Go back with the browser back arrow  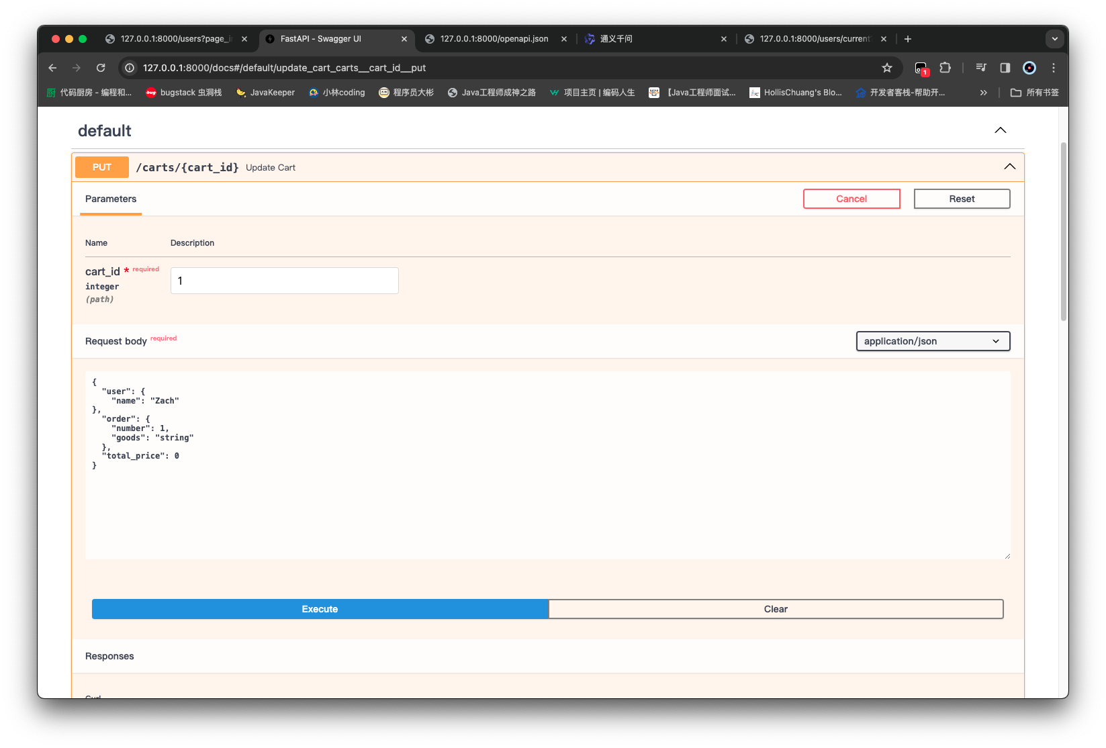coord(52,68)
